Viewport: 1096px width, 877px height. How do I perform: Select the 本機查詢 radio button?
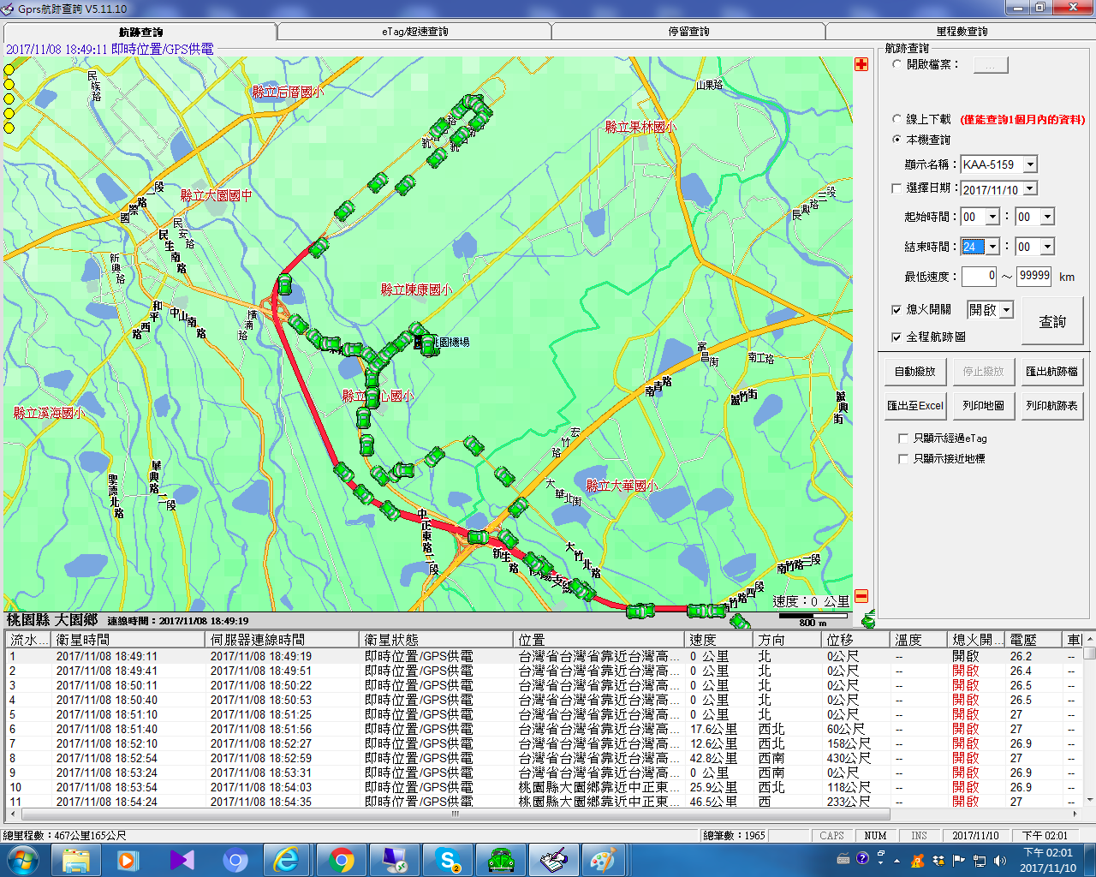click(897, 140)
